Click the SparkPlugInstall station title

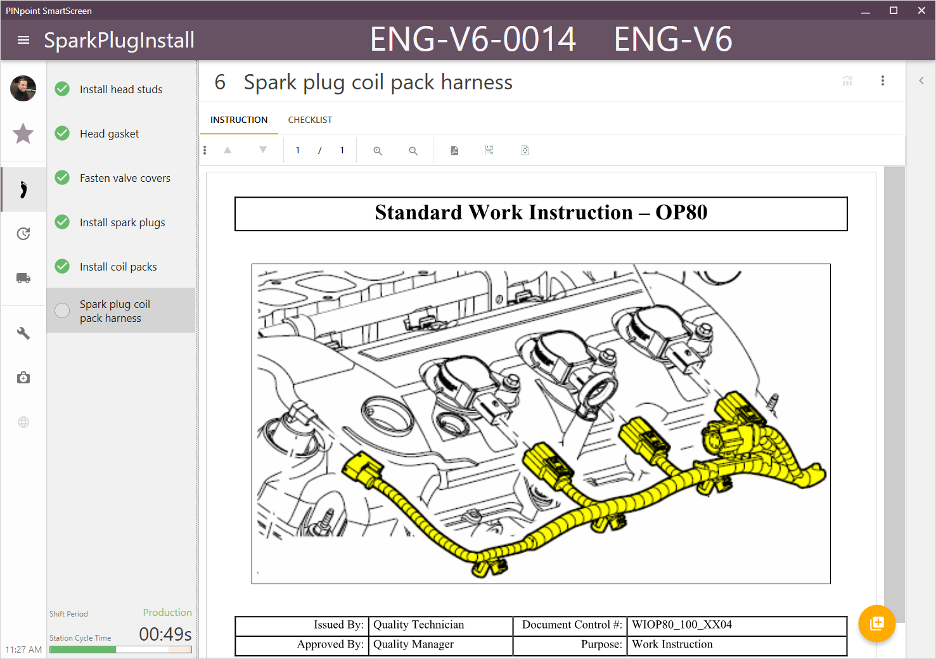tap(119, 40)
